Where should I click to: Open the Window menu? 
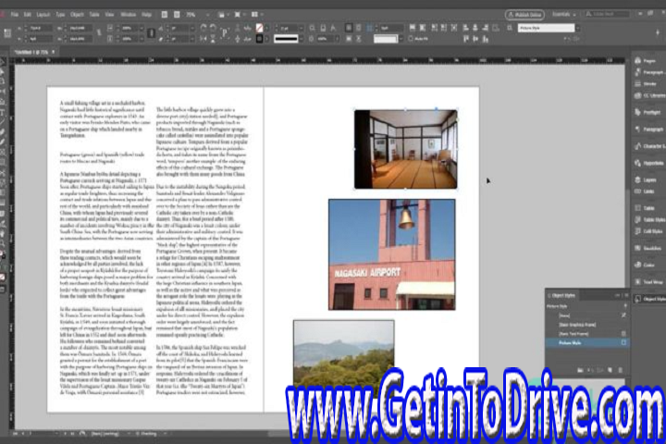coord(128,15)
